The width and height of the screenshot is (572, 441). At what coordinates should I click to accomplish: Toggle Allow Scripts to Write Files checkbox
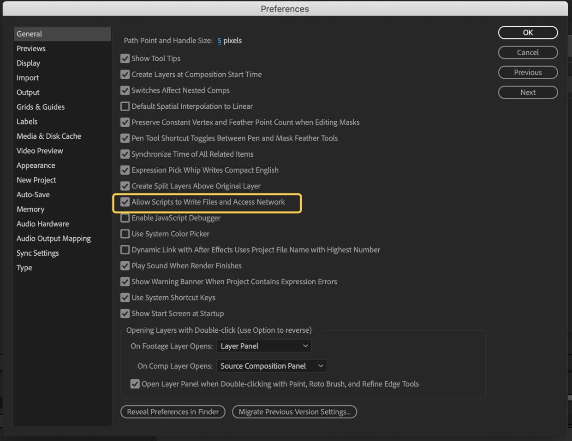point(125,202)
